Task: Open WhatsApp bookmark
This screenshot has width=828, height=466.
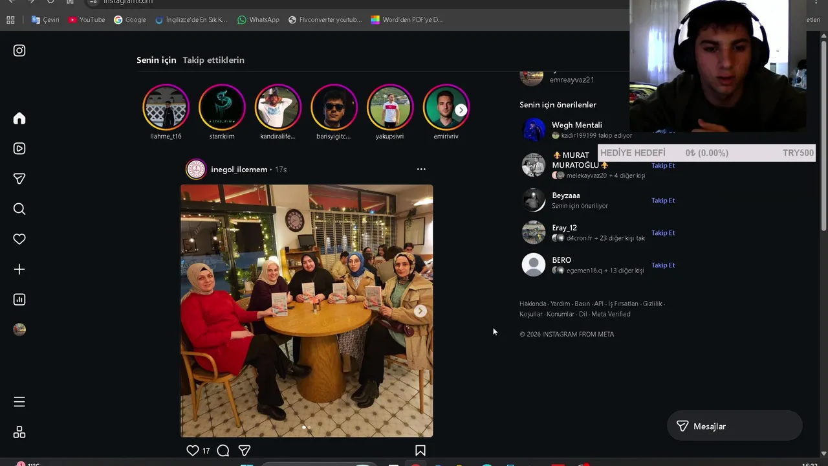Action: pyautogui.click(x=258, y=20)
